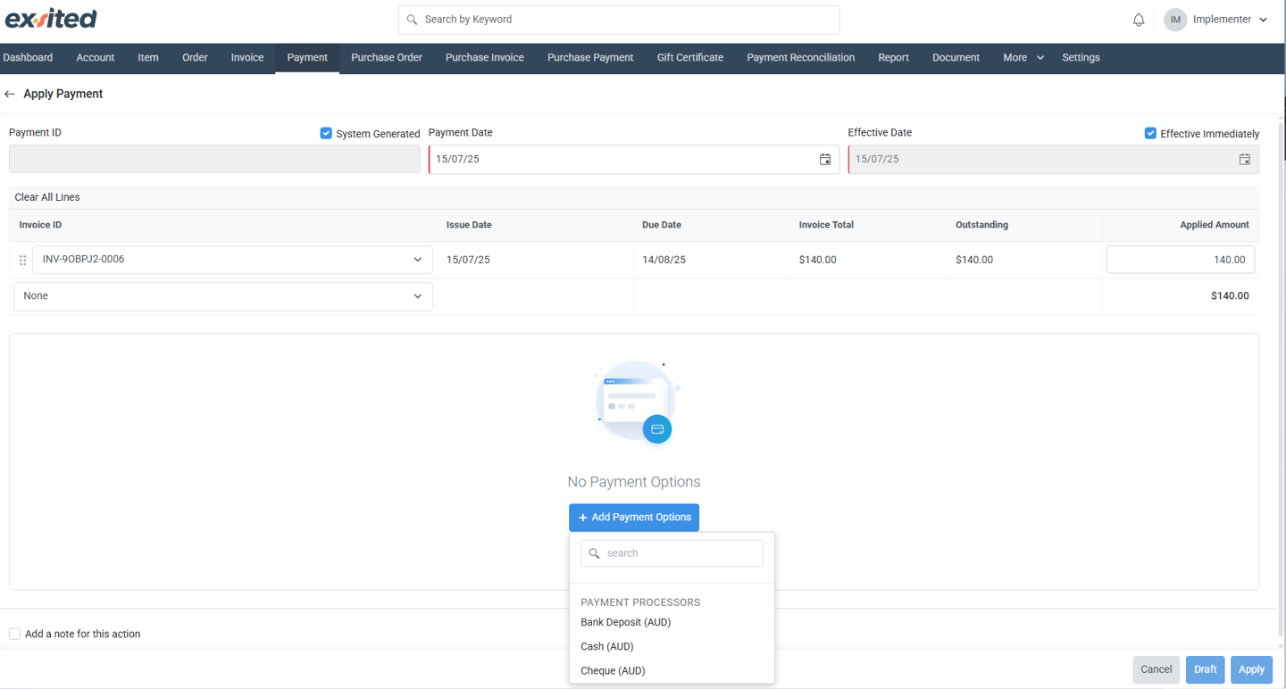Go to the Report tab
1286x689 pixels.
point(893,58)
